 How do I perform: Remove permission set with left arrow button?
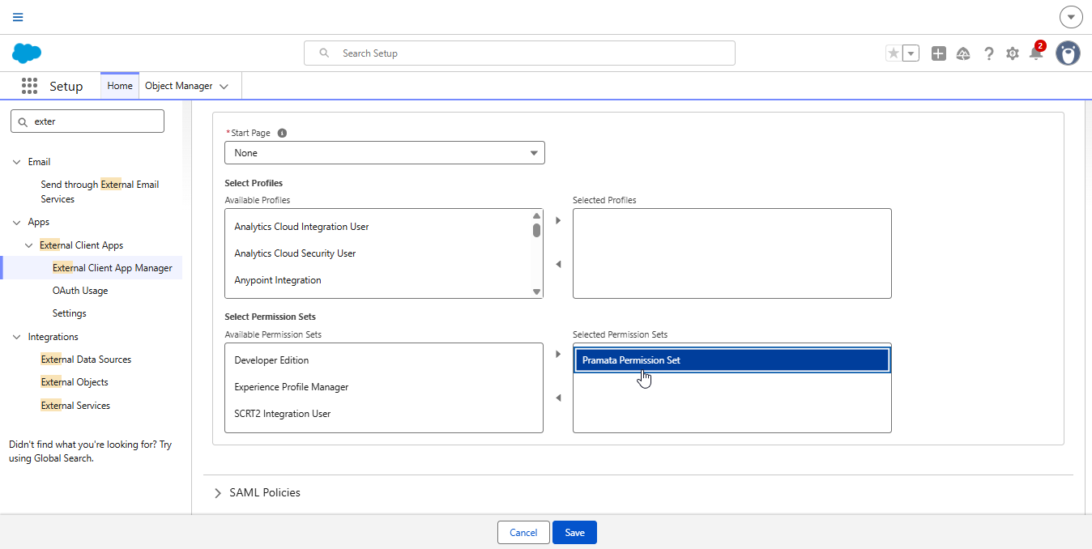[x=558, y=398]
